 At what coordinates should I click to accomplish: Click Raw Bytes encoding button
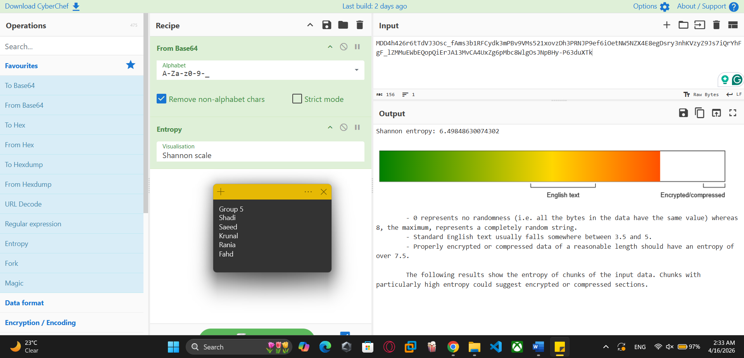[701, 95]
